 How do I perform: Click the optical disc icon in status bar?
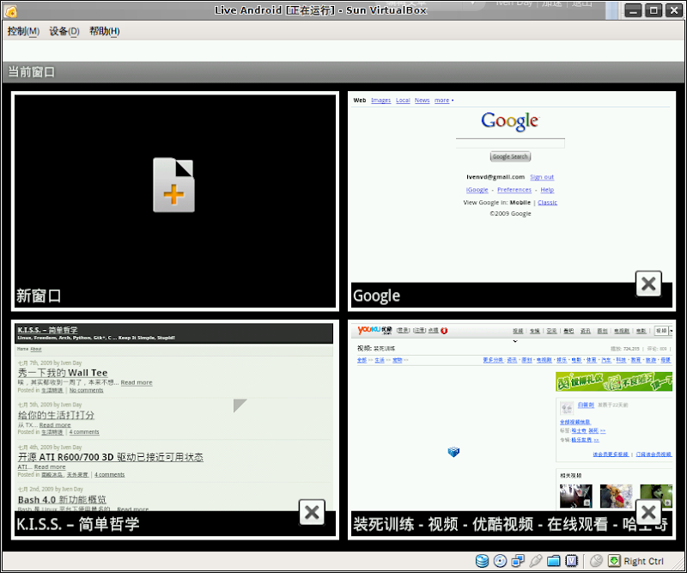500,561
